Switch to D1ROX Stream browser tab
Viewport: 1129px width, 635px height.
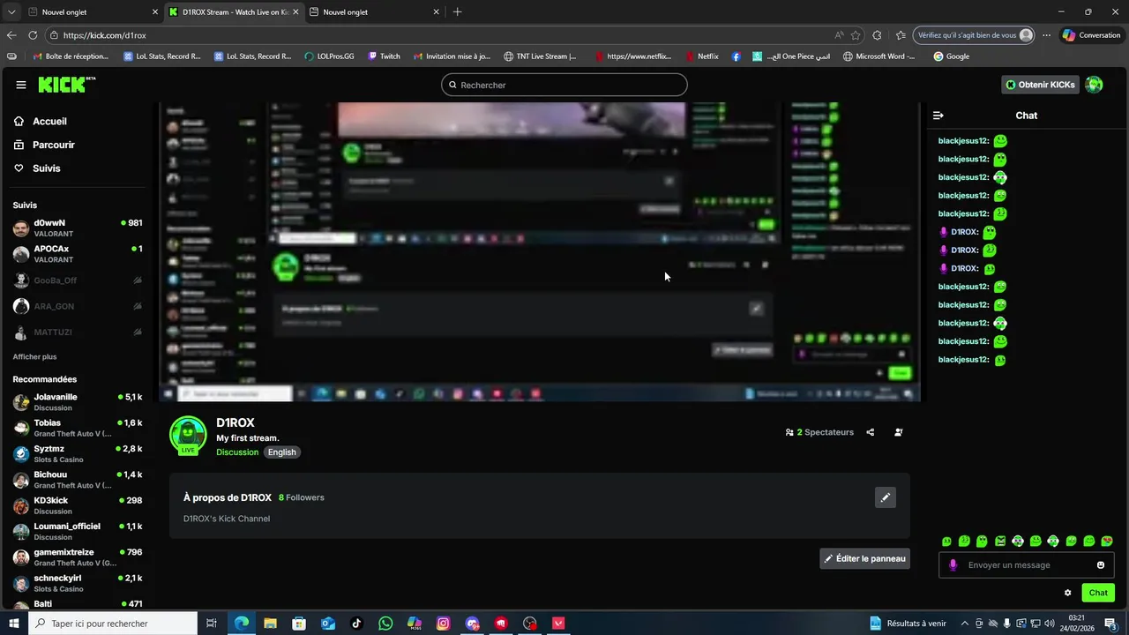click(x=234, y=12)
